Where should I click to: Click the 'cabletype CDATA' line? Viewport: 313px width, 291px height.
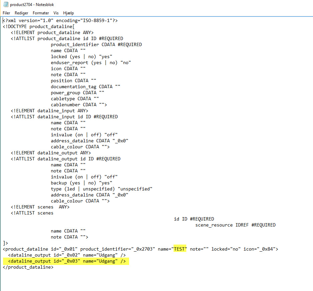point(75,99)
